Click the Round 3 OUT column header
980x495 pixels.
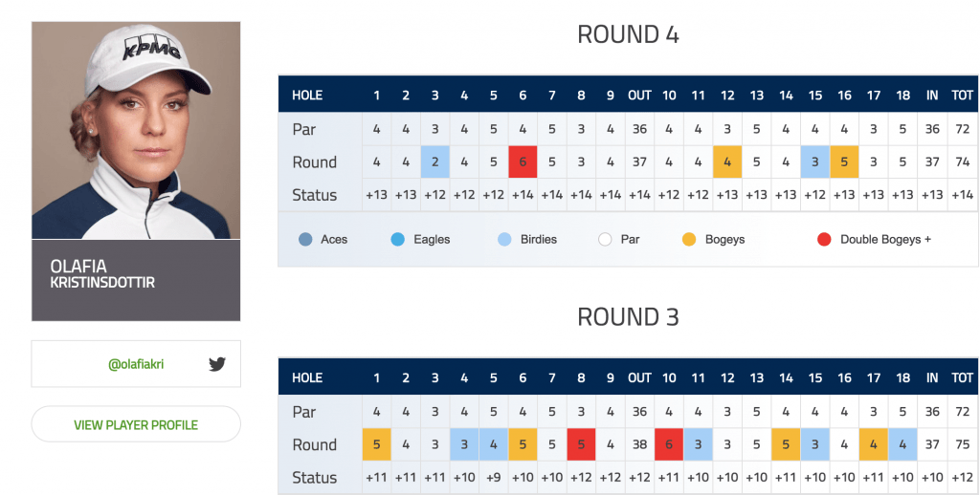tap(639, 377)
